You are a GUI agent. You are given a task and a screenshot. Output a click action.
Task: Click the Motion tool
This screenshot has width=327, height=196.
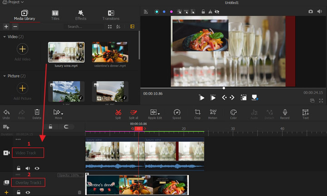click(x=213, y=112)
